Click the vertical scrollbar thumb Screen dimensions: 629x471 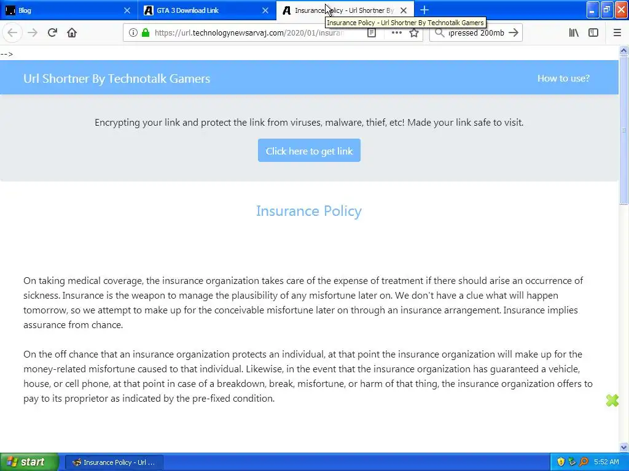[623, 130]
